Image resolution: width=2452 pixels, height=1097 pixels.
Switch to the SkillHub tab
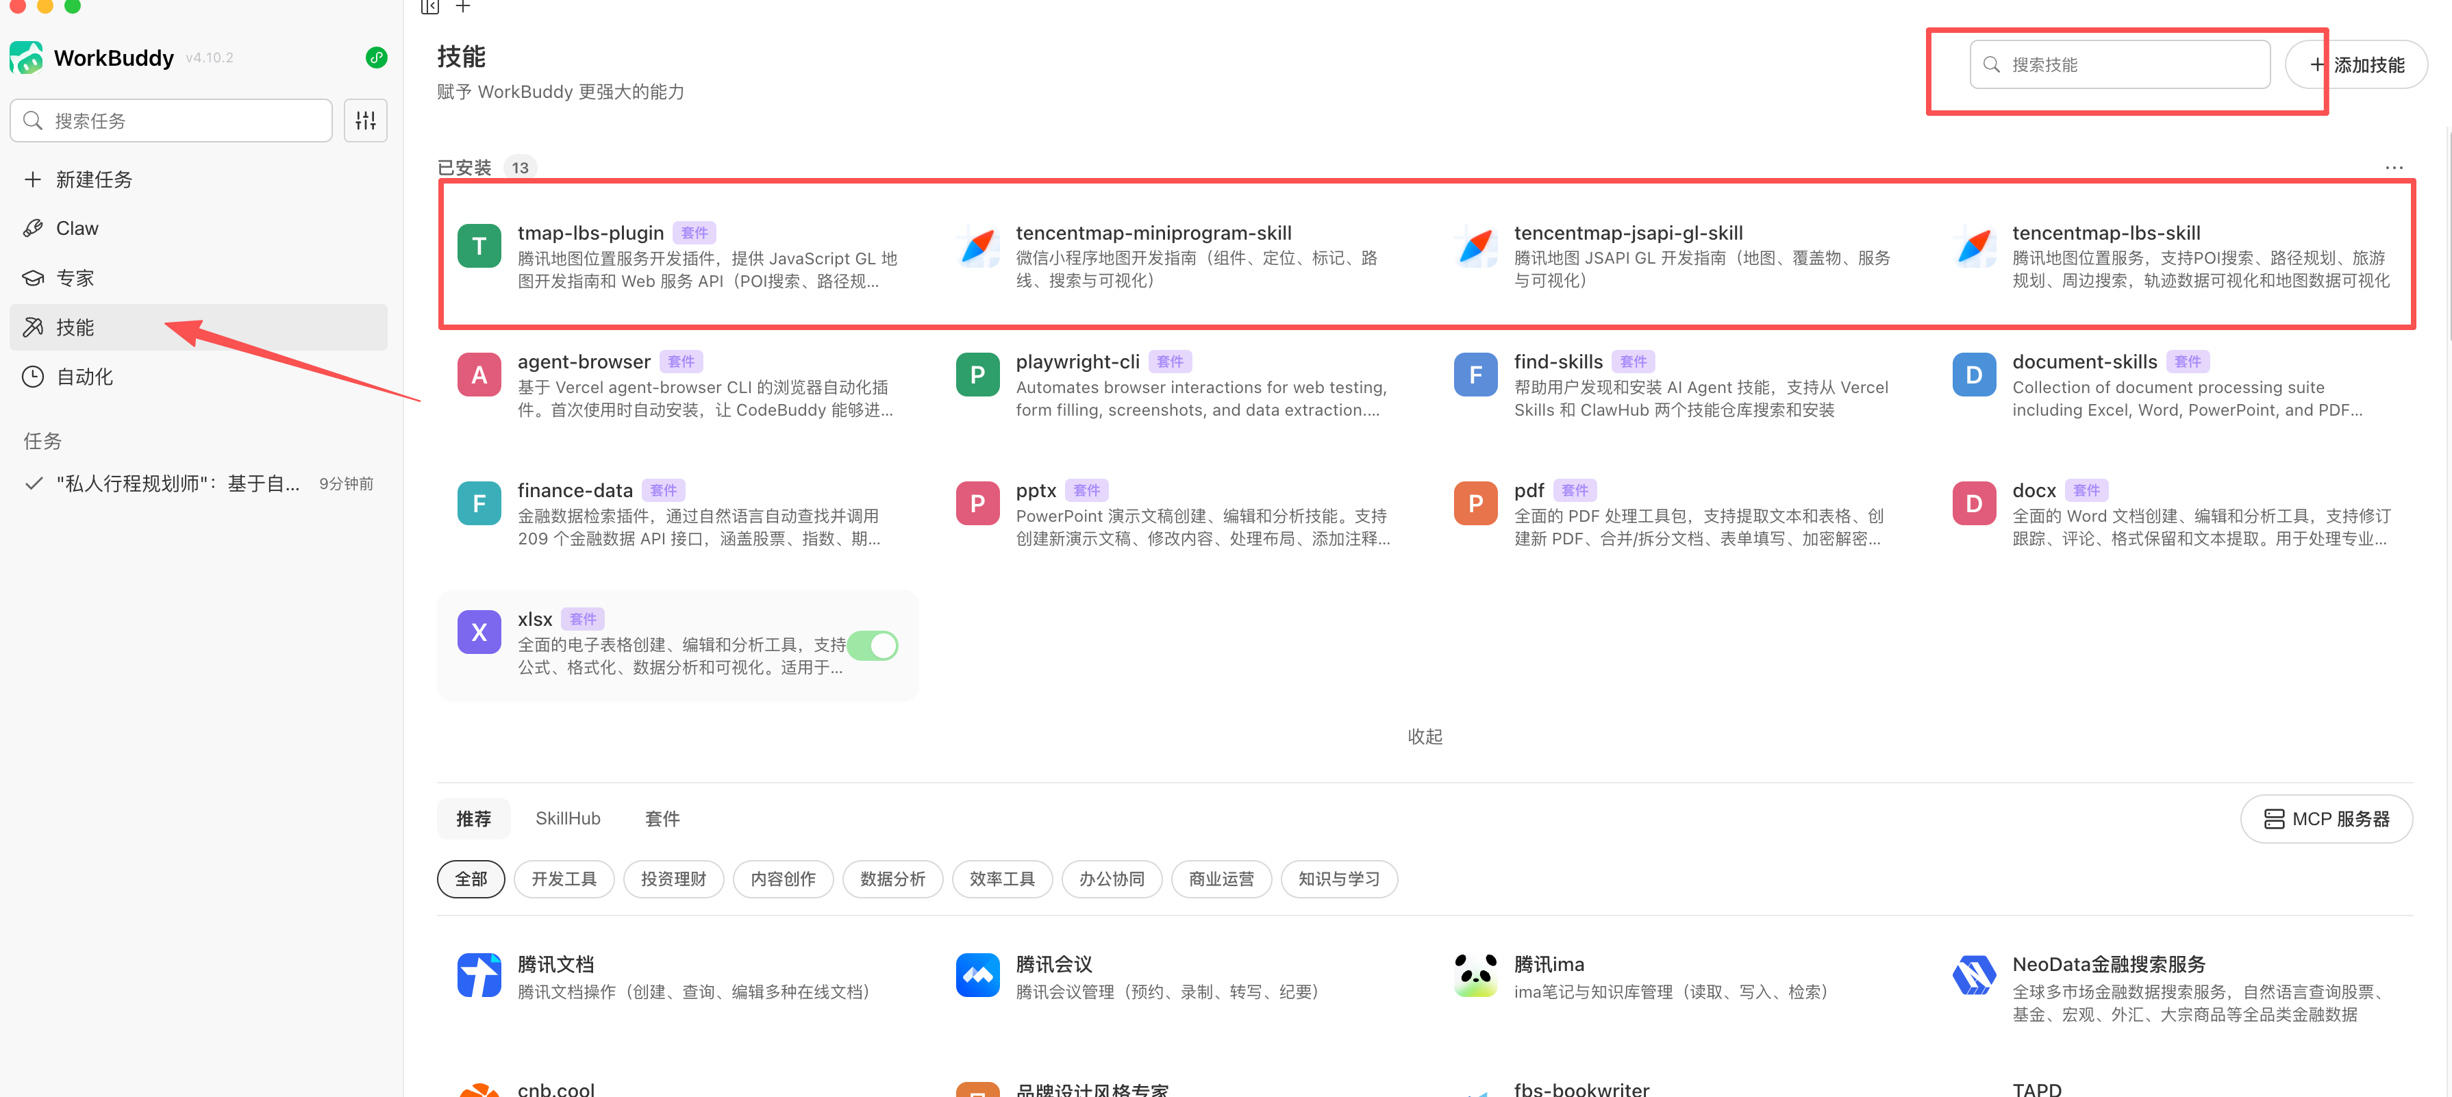pyautogui.click(x=567, y=819)
